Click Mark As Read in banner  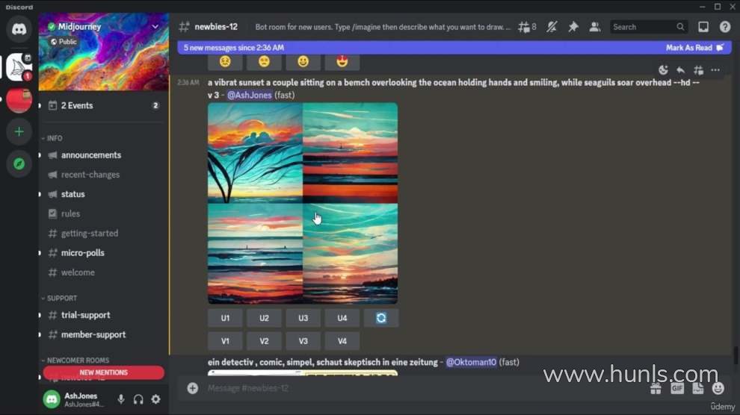coord(694,48)
